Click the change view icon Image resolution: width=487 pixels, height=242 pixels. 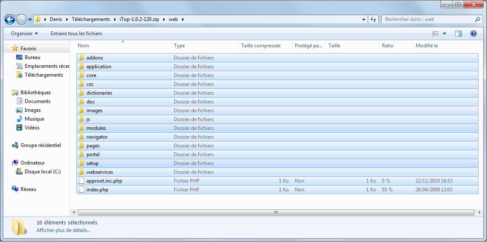[435, 33]
